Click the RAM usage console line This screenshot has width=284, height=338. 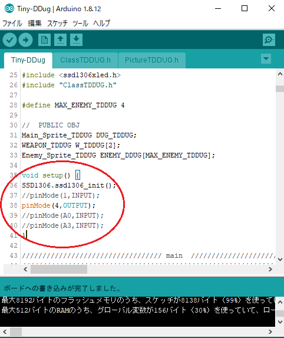pyautogui.click(x=138, y=310)
